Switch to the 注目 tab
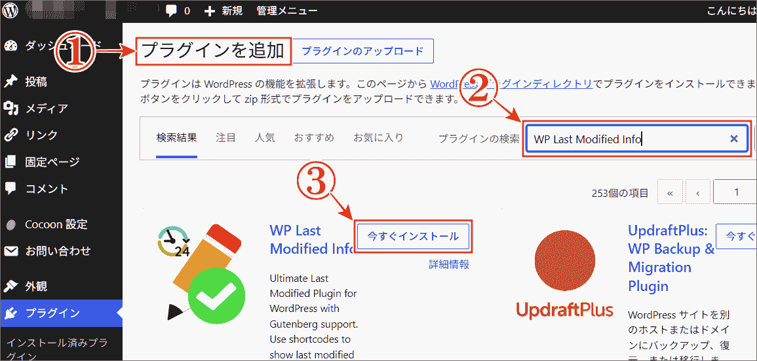This screenshot has height=361, width=757. (225, 138)
